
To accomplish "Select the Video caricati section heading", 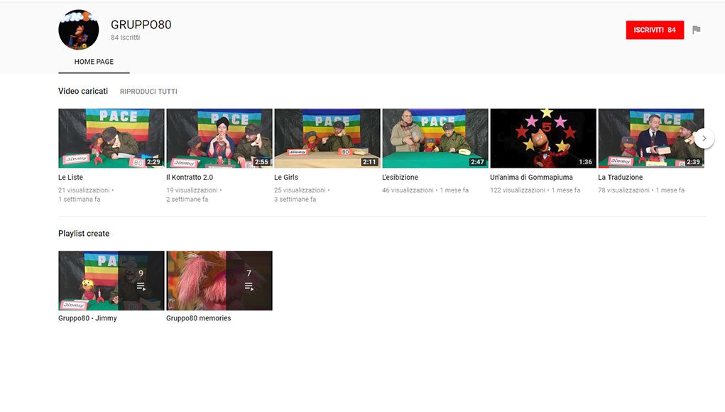I will [x=83, y=91].
